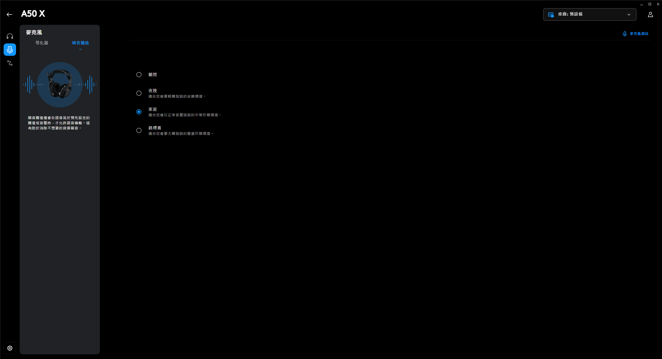The height and width of the screenshot is (359, 662).
Task: Click the microphone test mic icon
Action: click(x=625, y=34)
